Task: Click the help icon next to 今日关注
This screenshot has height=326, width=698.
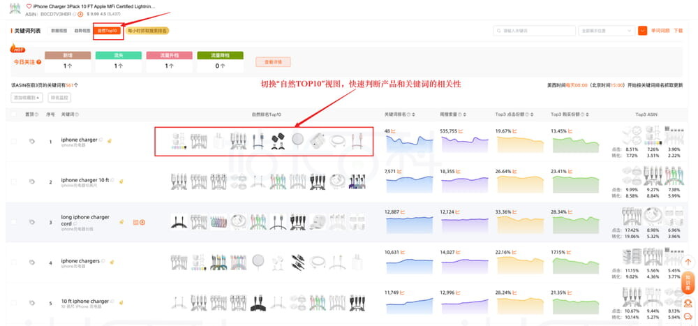Action: [38, 62]
